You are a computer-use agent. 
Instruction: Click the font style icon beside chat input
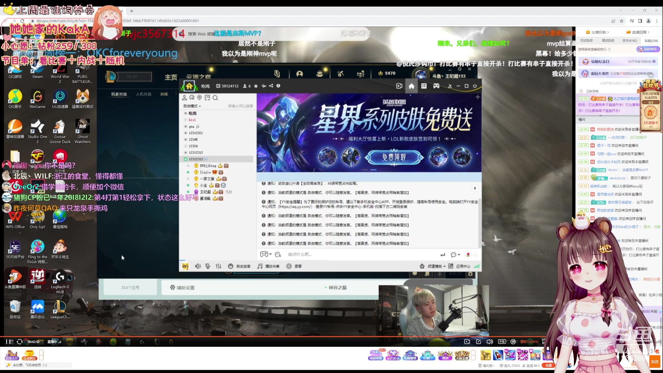click(x=278, y=255)
